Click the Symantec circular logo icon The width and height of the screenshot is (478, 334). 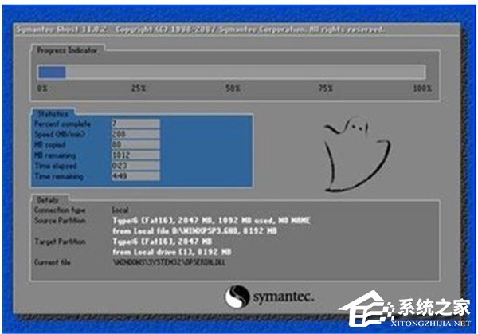pyautogui.click(x=237, y=296)
